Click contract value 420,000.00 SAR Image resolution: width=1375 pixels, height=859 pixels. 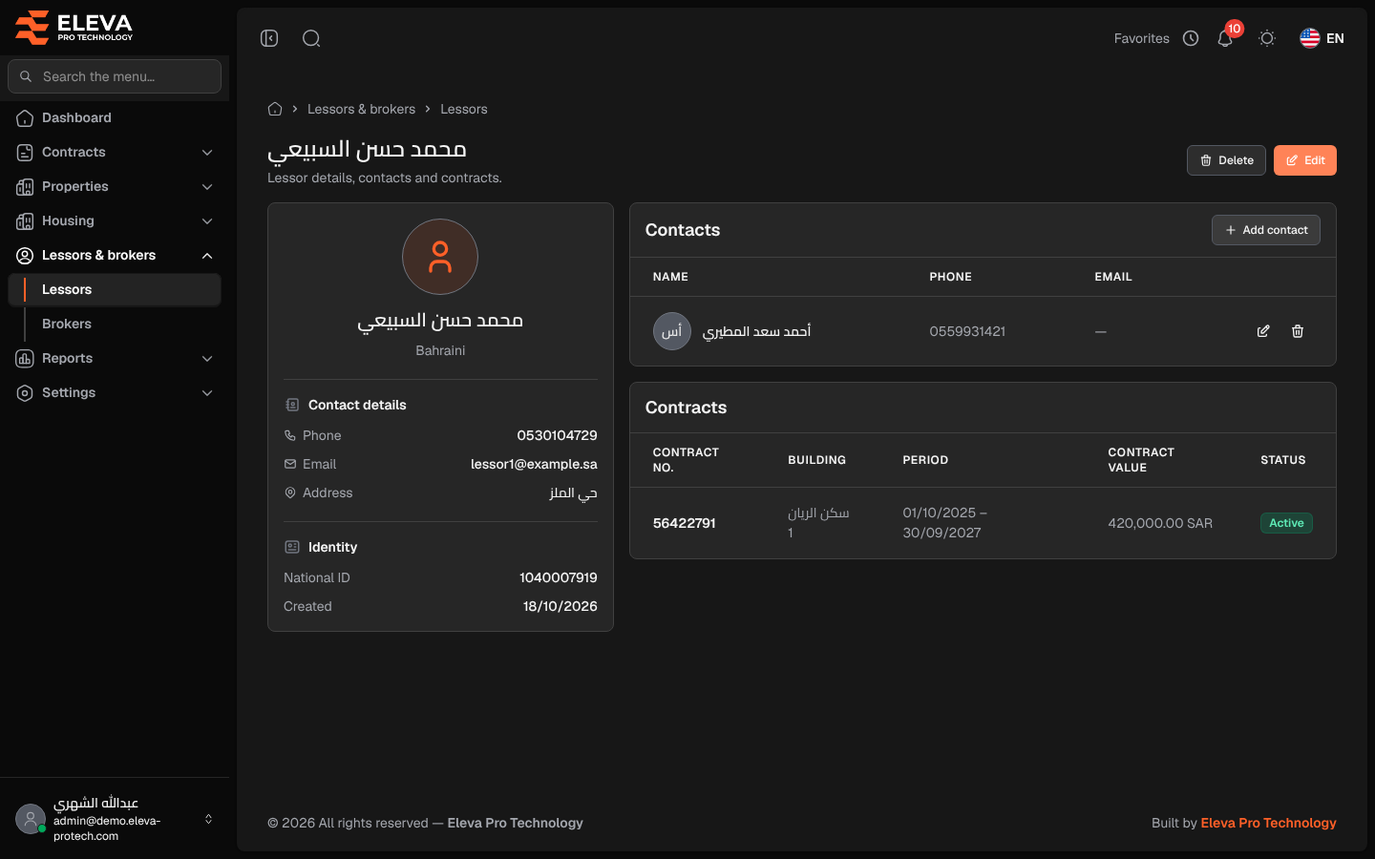1160,523
